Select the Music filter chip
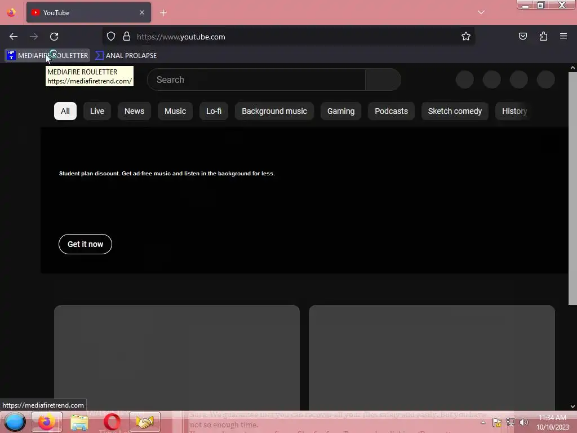This screenshot has width=577, height=433. click(175, 111)
